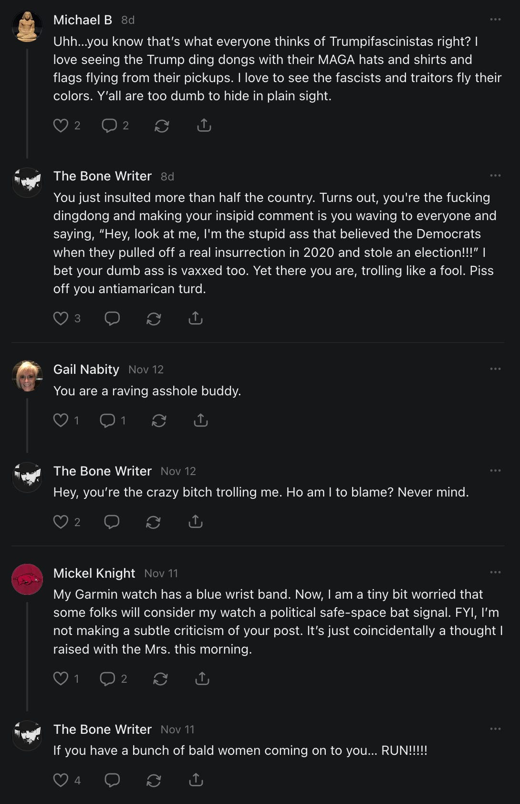Reply to Michael B's comment
Image resolution: width=520 pixels, height=804 pixels.
[109, 126]
